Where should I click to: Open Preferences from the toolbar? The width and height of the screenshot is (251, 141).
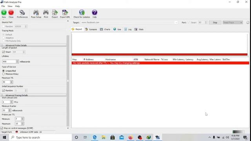pos(22,14)
